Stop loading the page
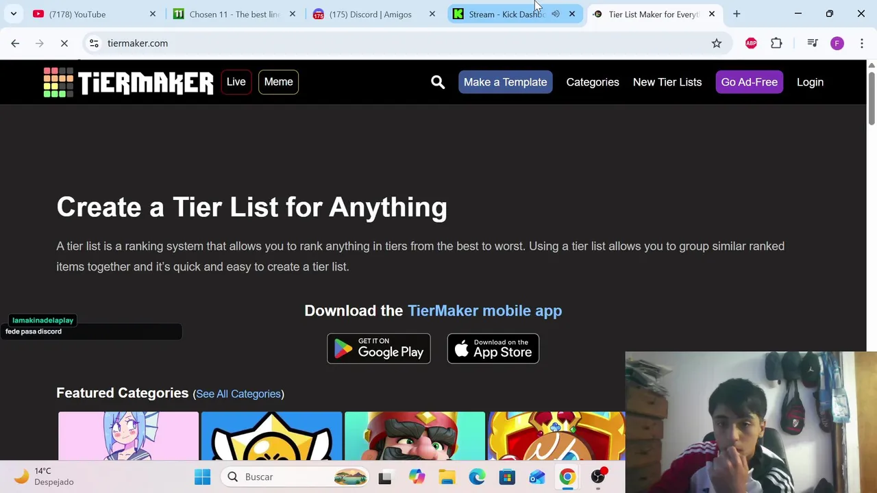 (64, 43)
